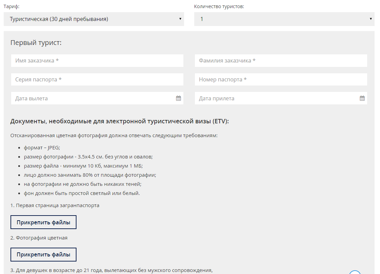Image resolution: width=380 pixels, height=274 pixels.
Task: Open the Количество туристов dropdown
Action: click(x=284, y=19)
